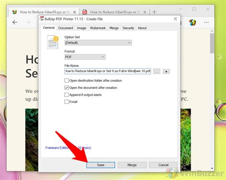This screenshot has height=180, width=226.
Task: Open the Image tab
Action: point(82,28)
